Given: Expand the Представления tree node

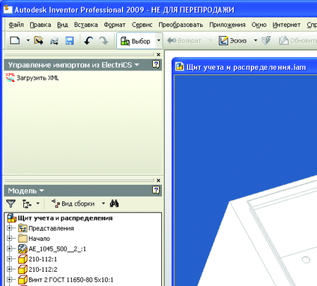Looking at the screenshot, I should (x=9, y=228).
